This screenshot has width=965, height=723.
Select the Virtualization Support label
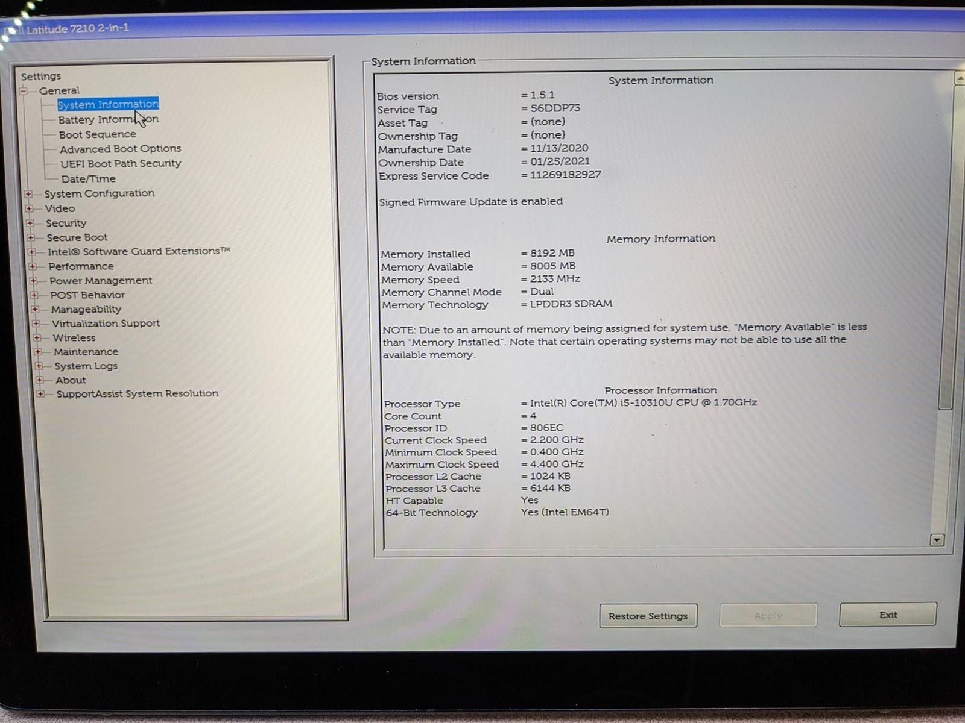point(106,324)
